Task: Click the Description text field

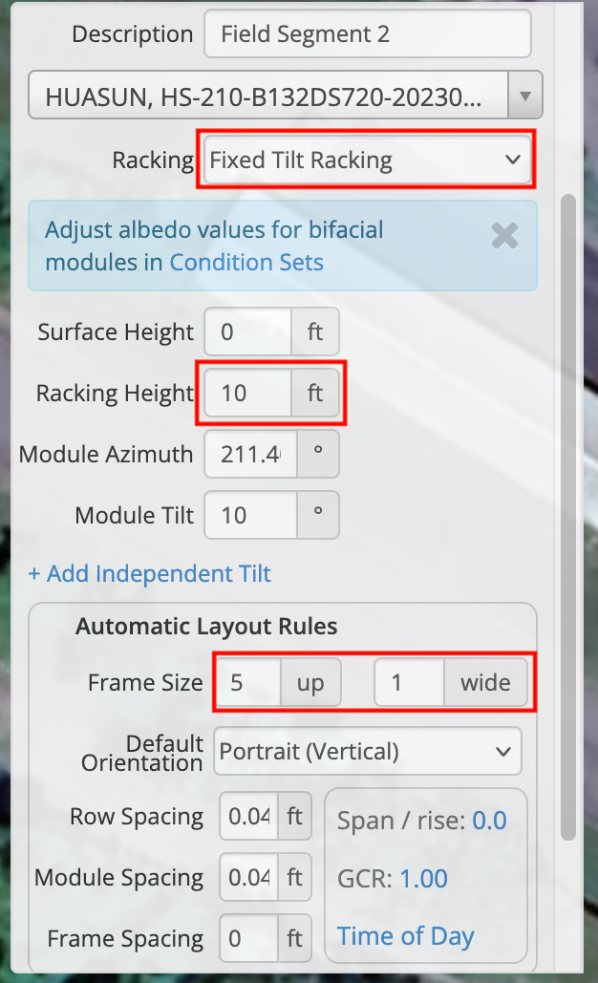Action: [367, 35]
